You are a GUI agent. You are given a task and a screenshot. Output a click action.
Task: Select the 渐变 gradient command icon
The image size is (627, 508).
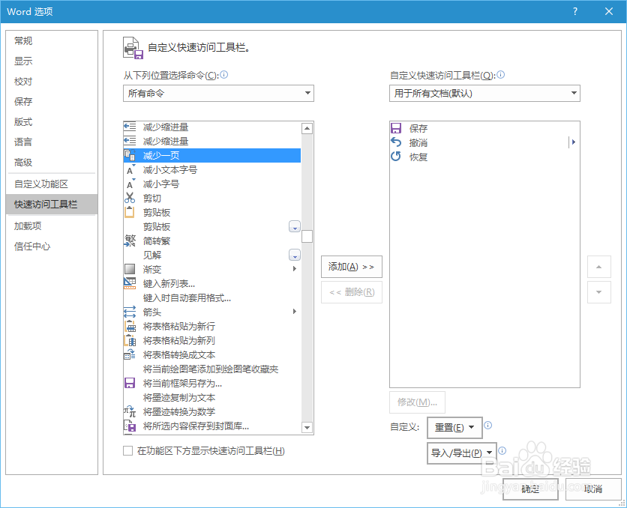pos(128,268)
